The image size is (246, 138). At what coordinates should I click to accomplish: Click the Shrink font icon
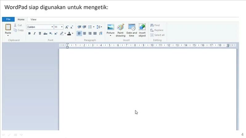pyautogui.click(x=72, y=27)
